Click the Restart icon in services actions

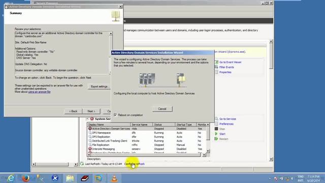[216, 139]
